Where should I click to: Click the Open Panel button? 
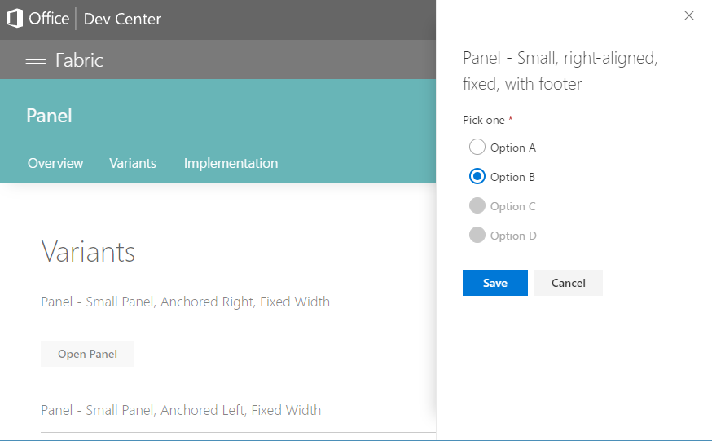coord(87,354)
